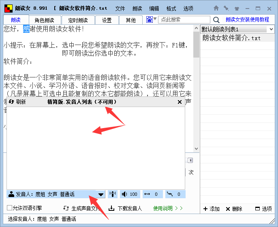Click the 点此搜索 search field

tap(184, 19)
